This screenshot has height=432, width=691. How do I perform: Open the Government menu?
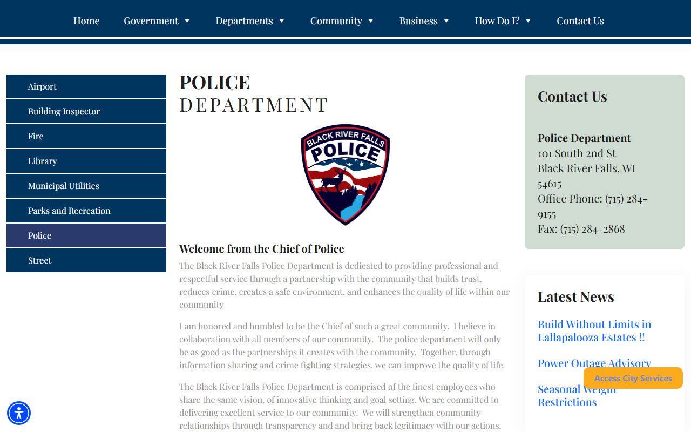[x=151, y=21]
